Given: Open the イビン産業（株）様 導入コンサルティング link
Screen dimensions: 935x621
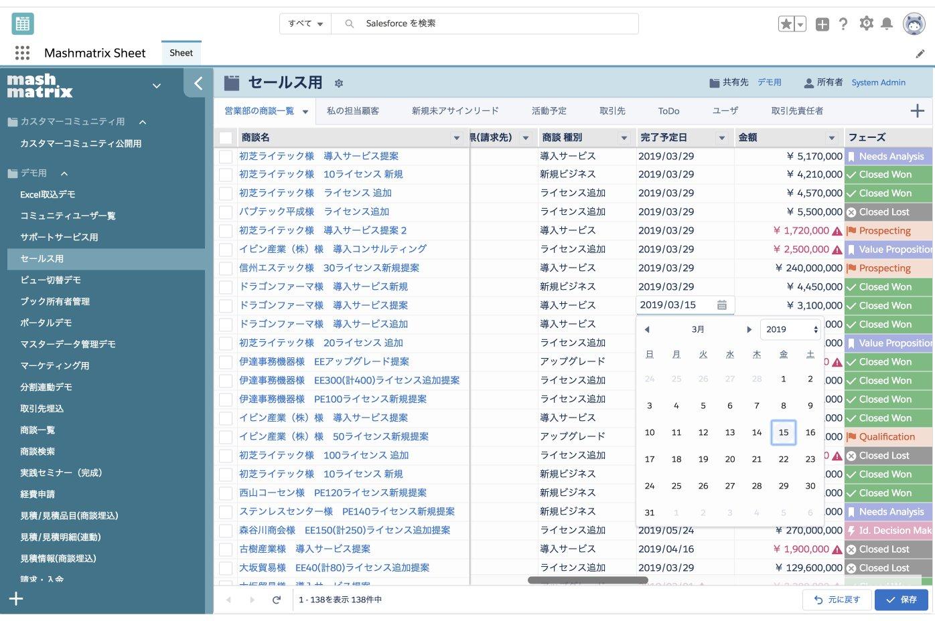Looking at the screenshot, I should point(333,249).
